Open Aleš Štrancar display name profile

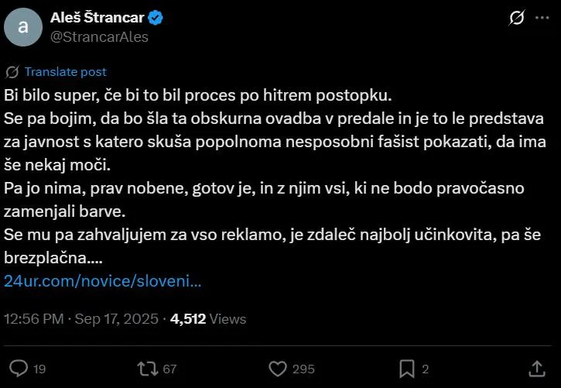[97, 18]
